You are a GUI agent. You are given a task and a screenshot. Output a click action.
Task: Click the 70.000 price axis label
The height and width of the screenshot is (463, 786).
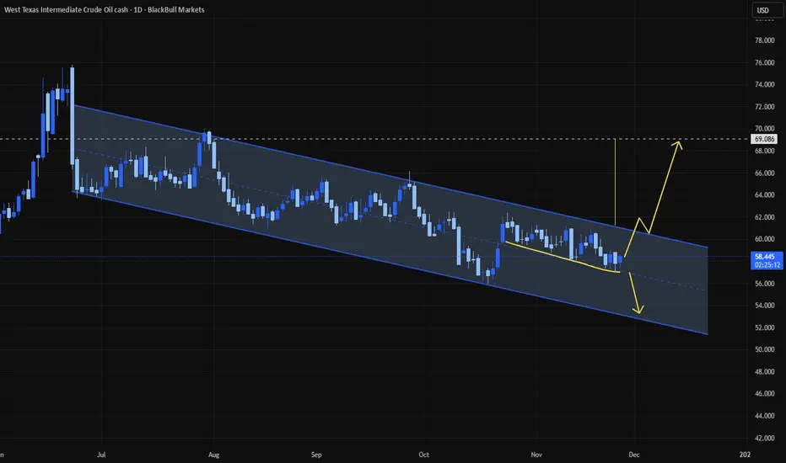click(x=764, y=129)
